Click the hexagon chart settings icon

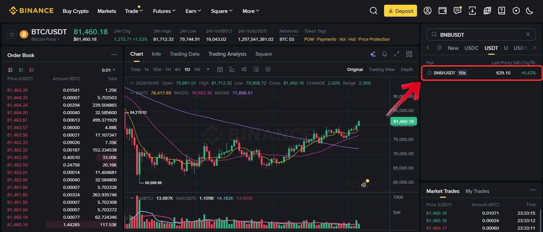click(x=268, y=69)
